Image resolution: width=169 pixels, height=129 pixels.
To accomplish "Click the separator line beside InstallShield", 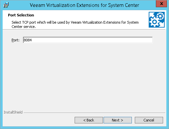I will tap(94, 113).
